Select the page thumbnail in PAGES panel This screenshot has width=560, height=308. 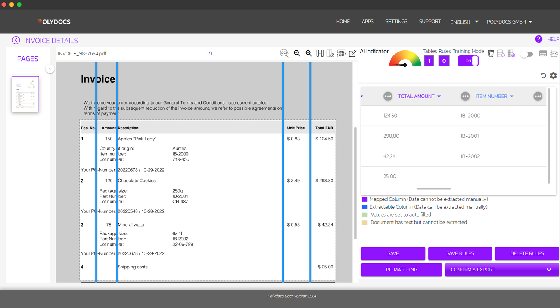click(x=25, y=94)
